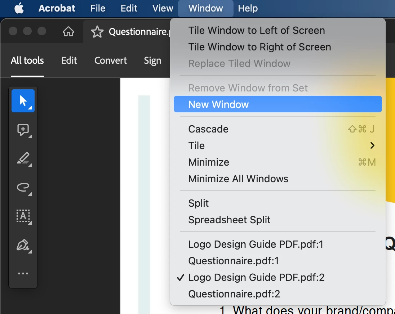The height and width of the screenshot is (314, 395).
Task: Activate the Select arrow tool
Action: (x=23, y=100)
